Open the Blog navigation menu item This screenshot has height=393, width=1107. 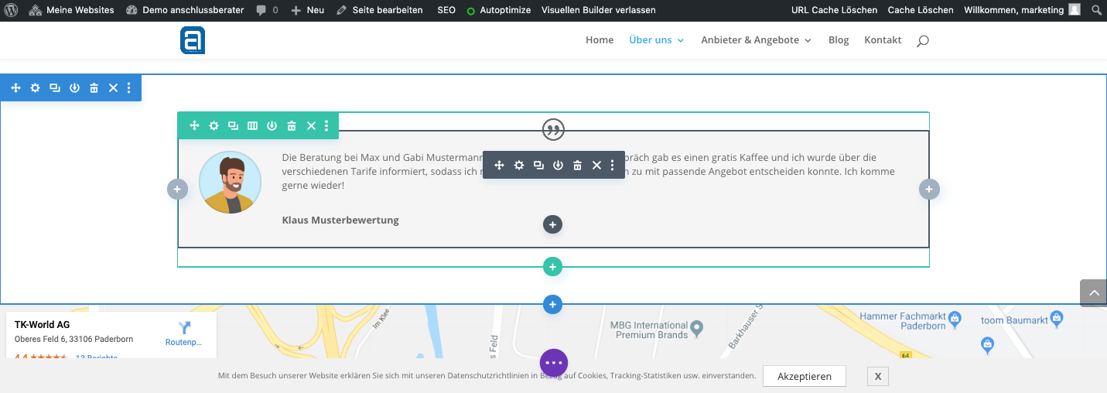(839, 40)
